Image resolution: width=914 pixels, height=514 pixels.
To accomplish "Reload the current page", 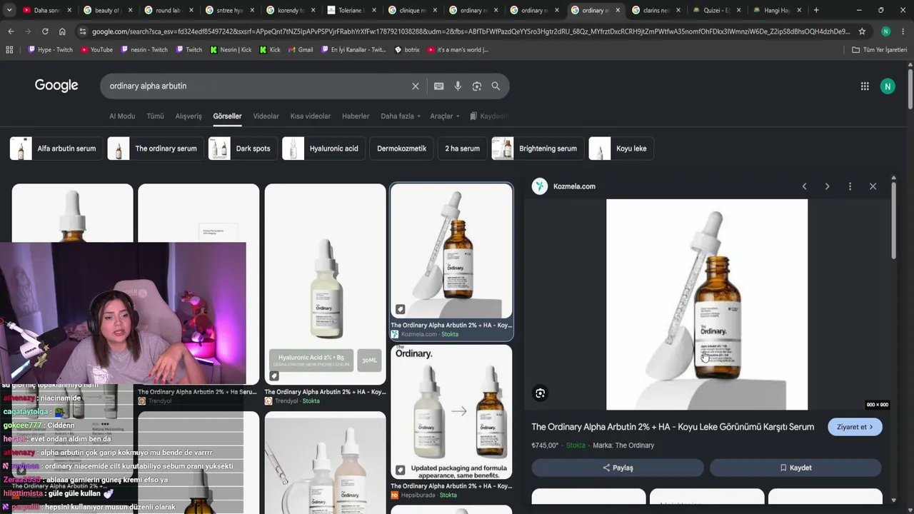I will coord(45,31).
